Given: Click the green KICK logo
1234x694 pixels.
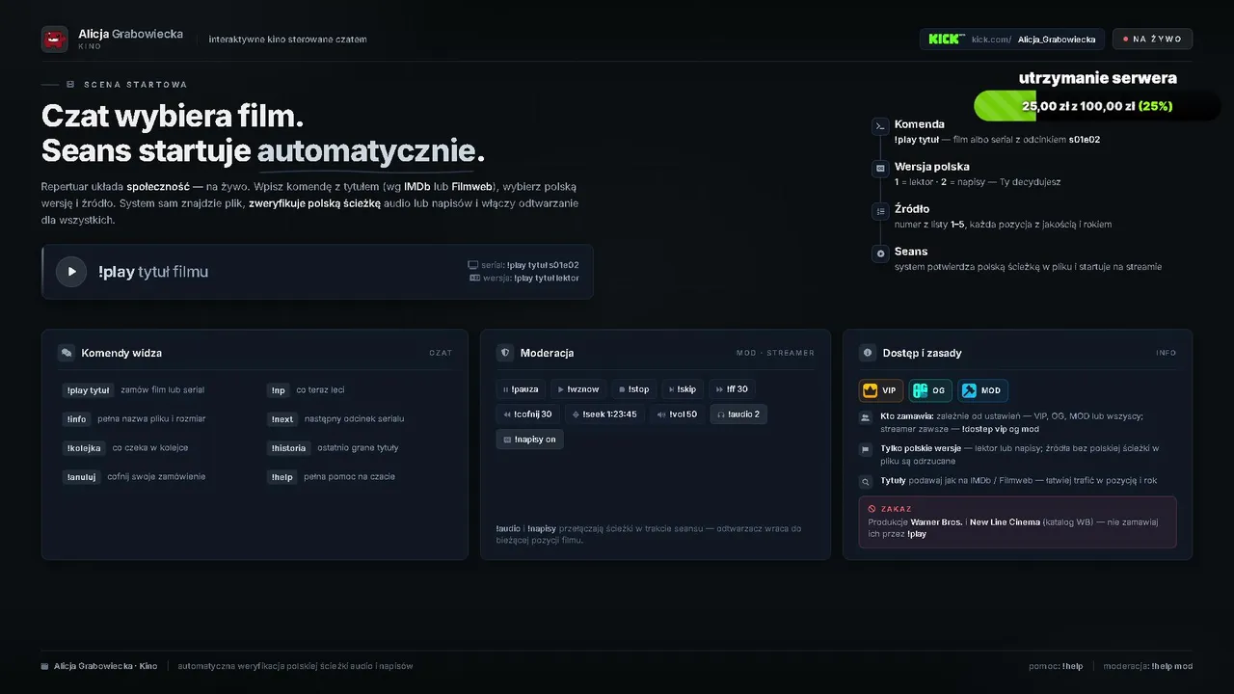Looking at the screenshot, I should [x=946, y=40].
